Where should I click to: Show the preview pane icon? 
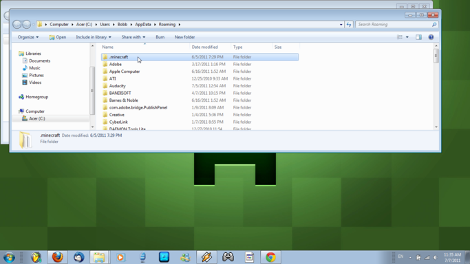pos(418,37)
